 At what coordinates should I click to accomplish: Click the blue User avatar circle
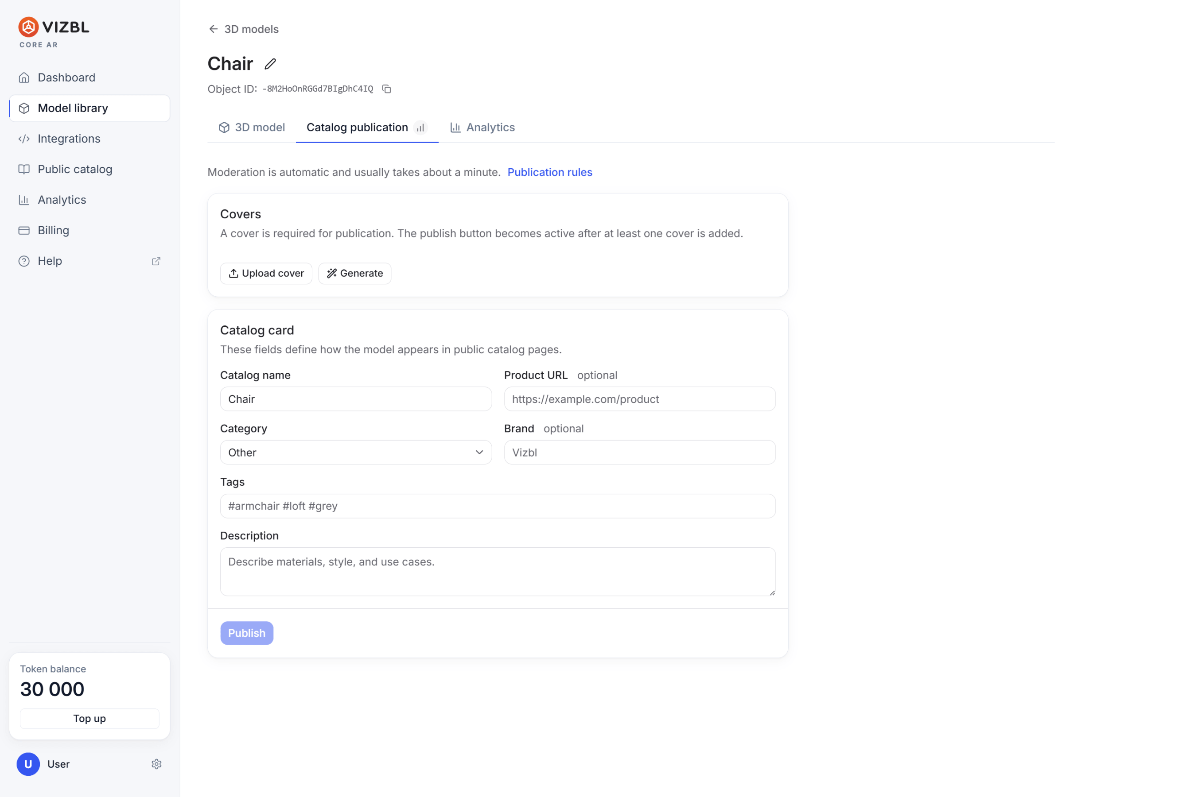coord(28,764)
